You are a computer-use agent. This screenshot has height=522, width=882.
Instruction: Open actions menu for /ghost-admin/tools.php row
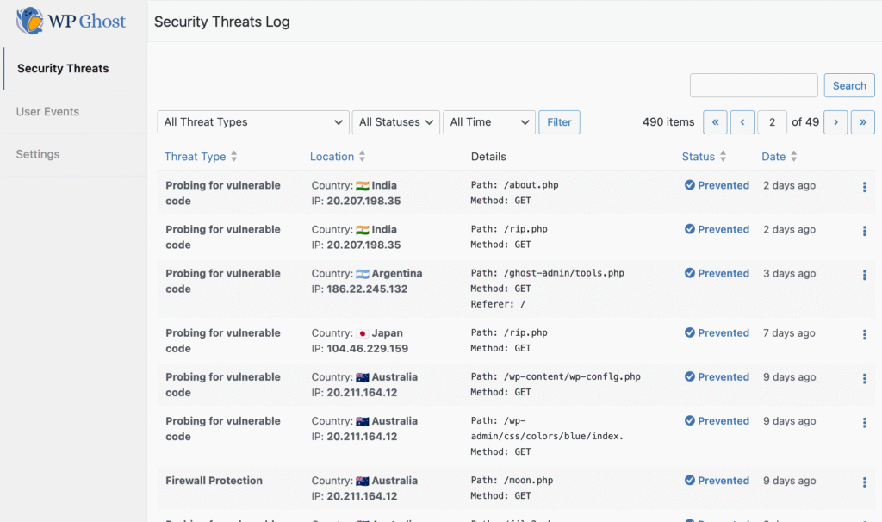tap(865, 275)
